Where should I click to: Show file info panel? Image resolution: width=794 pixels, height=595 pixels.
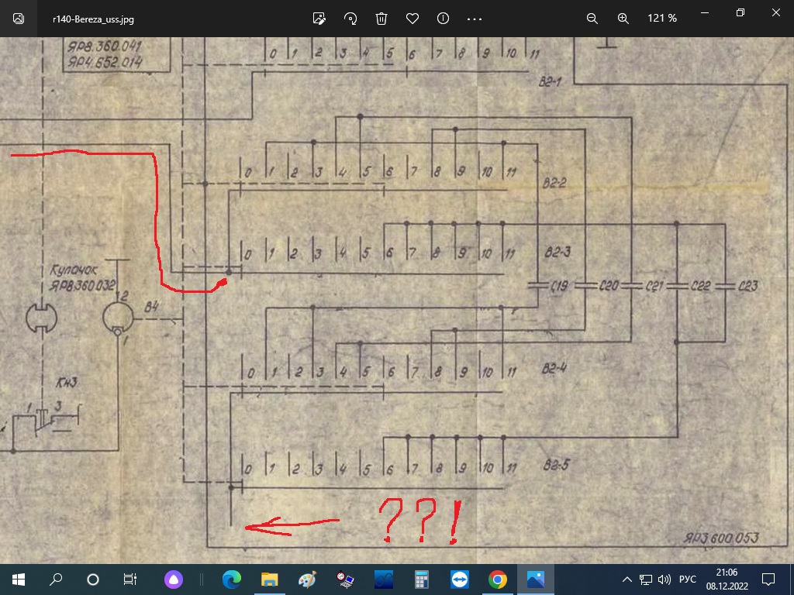pyautogui.click(x=444, y=18)
